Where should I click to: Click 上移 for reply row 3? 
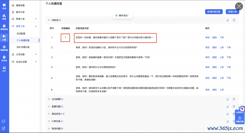tap(221, 57)
